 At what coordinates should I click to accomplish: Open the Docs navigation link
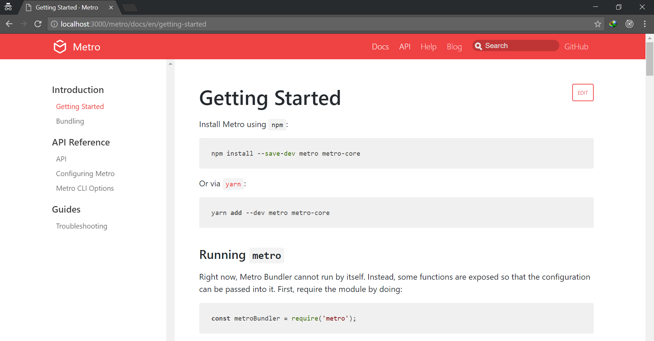pos(380,47)
